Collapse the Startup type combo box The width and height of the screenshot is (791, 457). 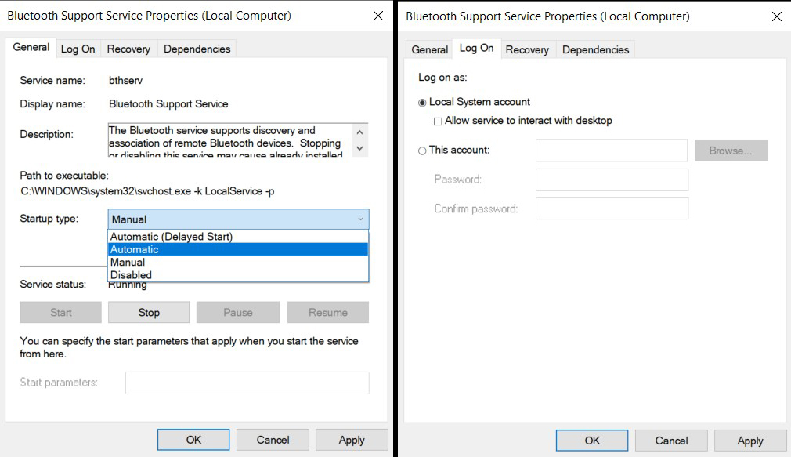238,219
